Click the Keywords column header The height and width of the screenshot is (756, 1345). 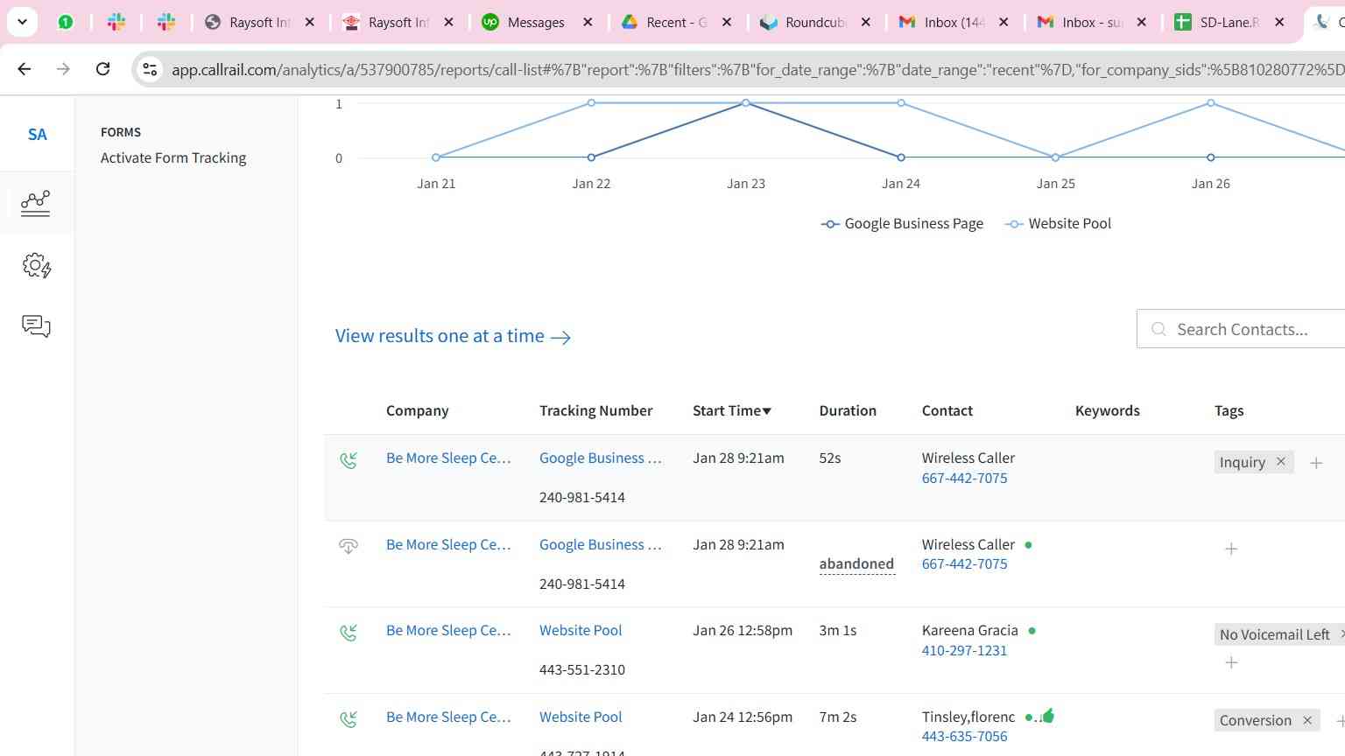(x=1108, y=410)
